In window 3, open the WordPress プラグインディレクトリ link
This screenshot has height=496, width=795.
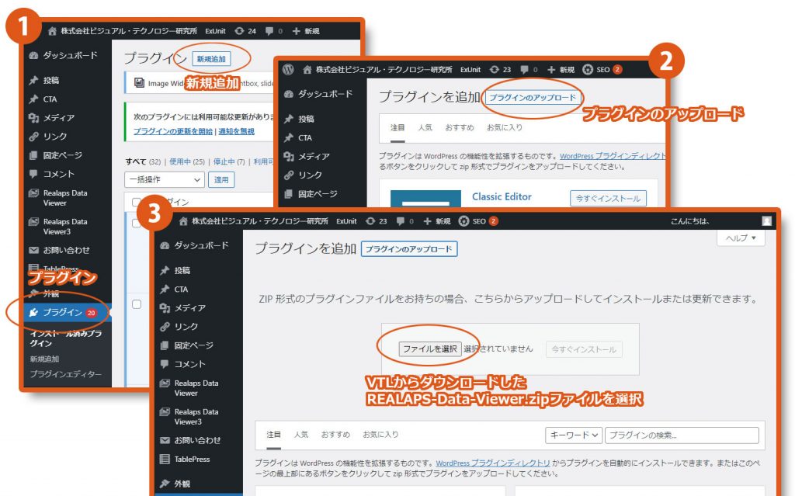point(493,463)
